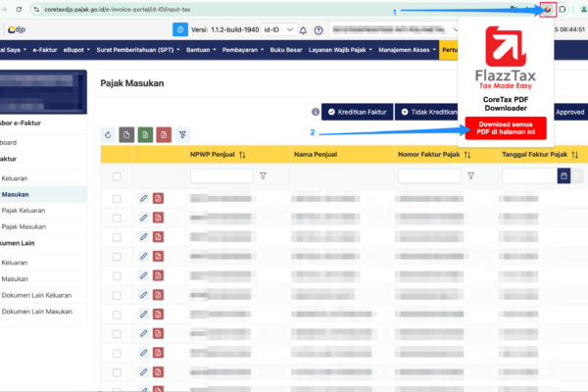Edit the sixth invoice row with pencil icon
588x392 pixels.
click(x=143, y=295)
